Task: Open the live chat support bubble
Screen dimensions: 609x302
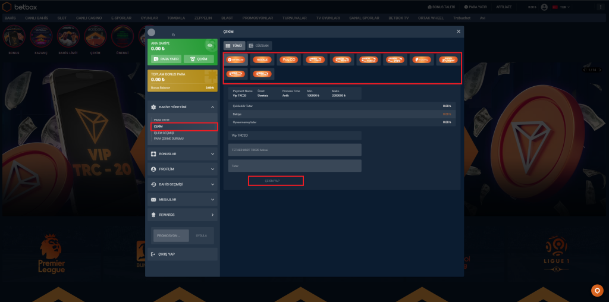Action: coord(597,290)
